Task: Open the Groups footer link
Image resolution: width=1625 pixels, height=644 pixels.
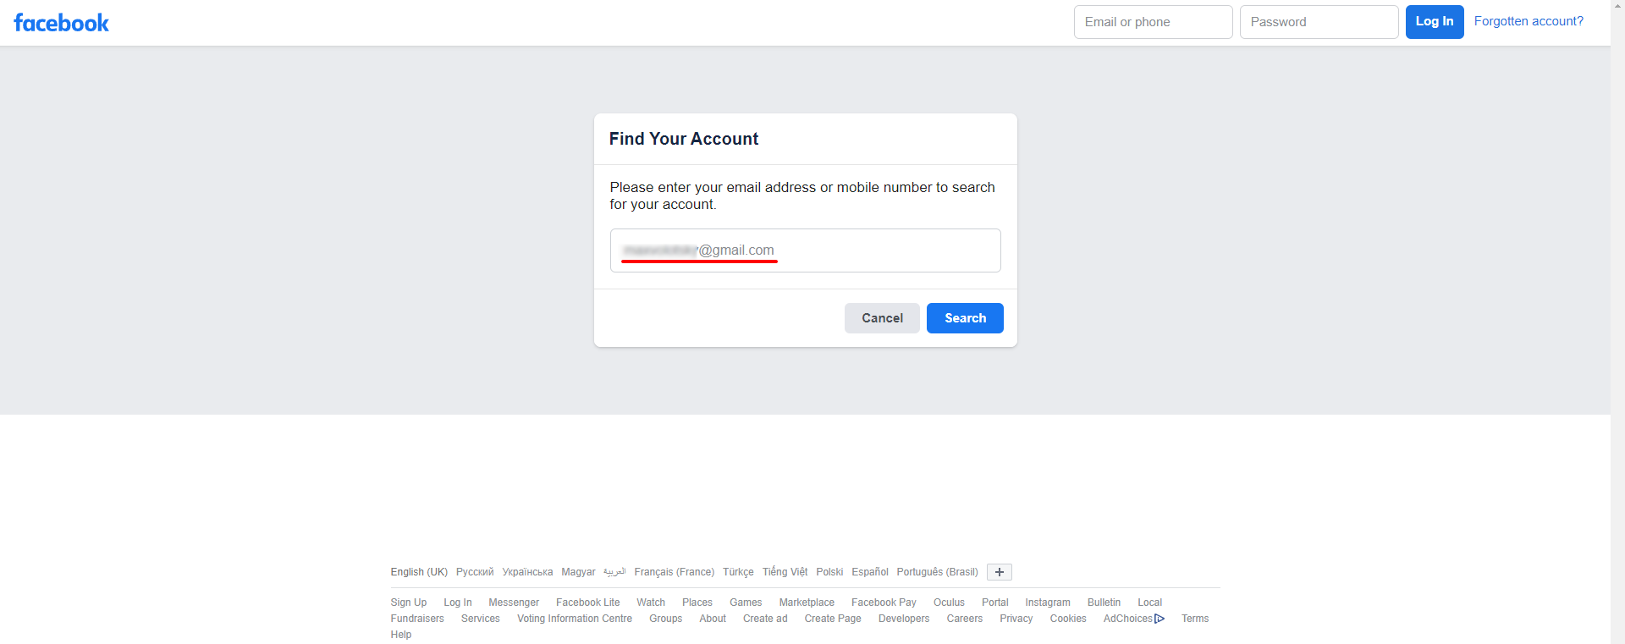Action: [666, 619]
